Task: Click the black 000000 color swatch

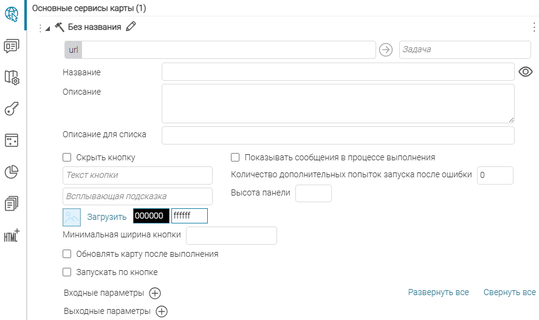Action: (x=151, y=216)
